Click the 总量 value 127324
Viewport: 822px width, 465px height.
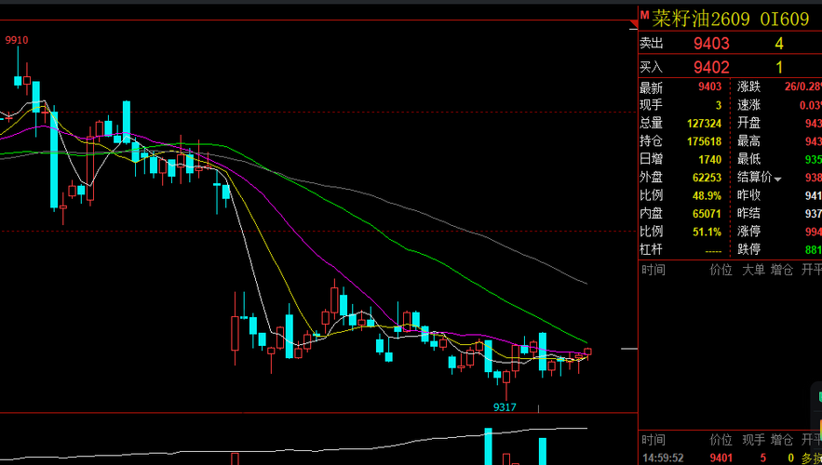[704, 124]
